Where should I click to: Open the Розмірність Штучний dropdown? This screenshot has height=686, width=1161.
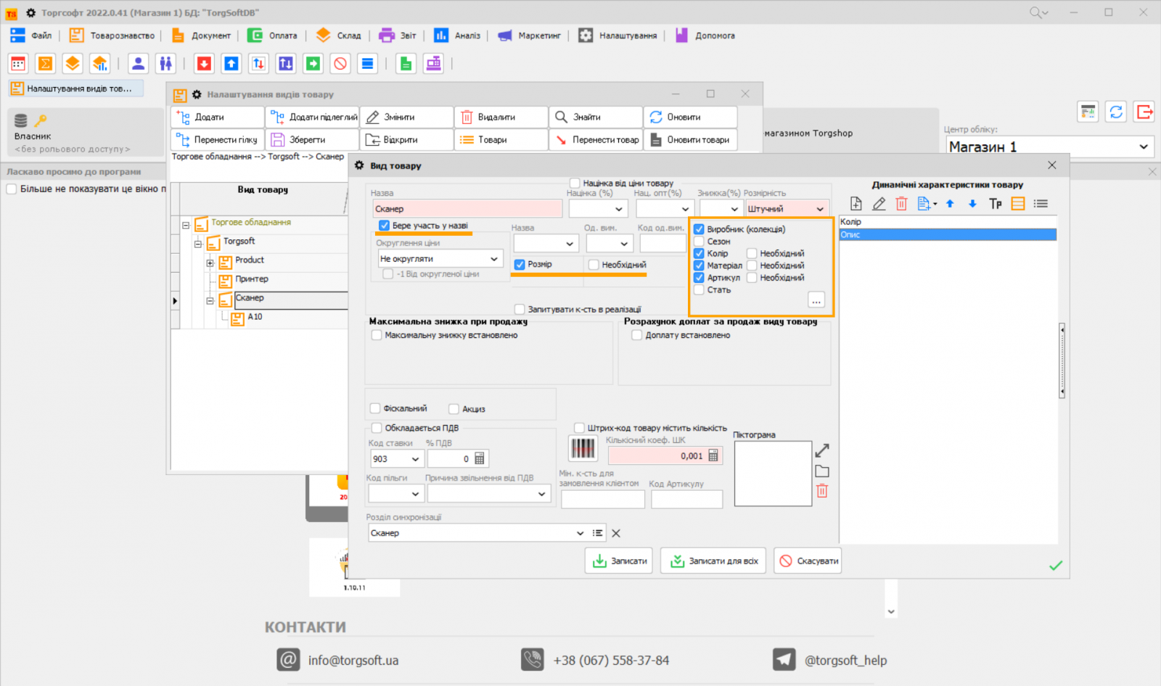click(820, 209)
